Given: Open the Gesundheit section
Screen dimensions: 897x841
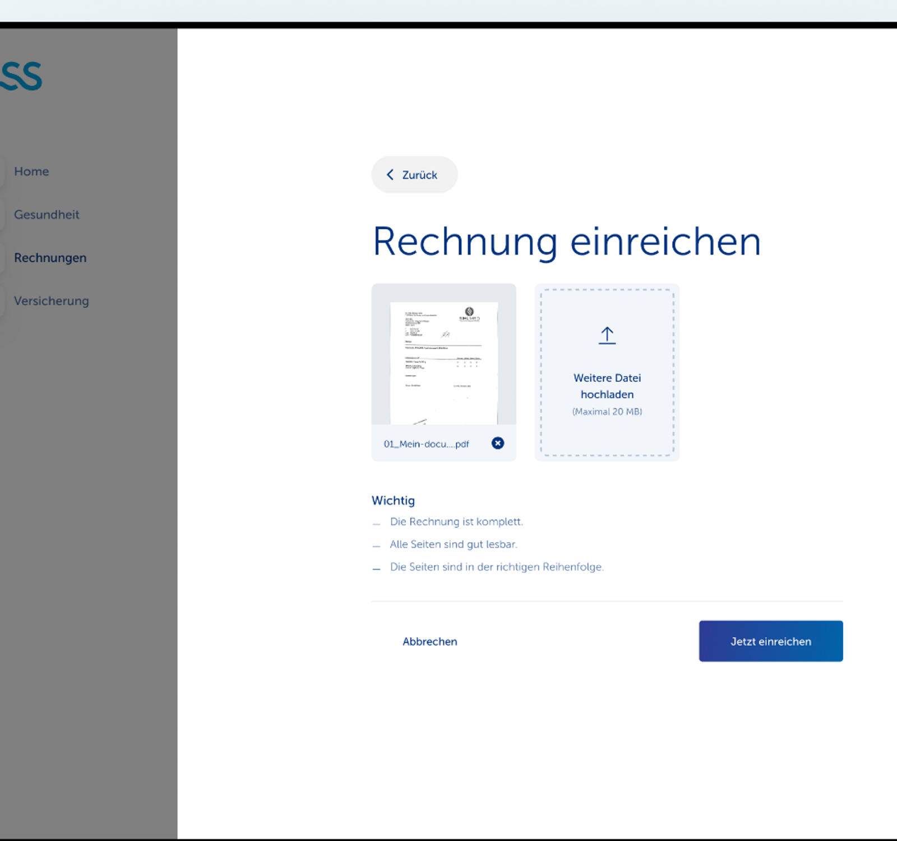Looking at the screenshot, I should coord(47,214).
